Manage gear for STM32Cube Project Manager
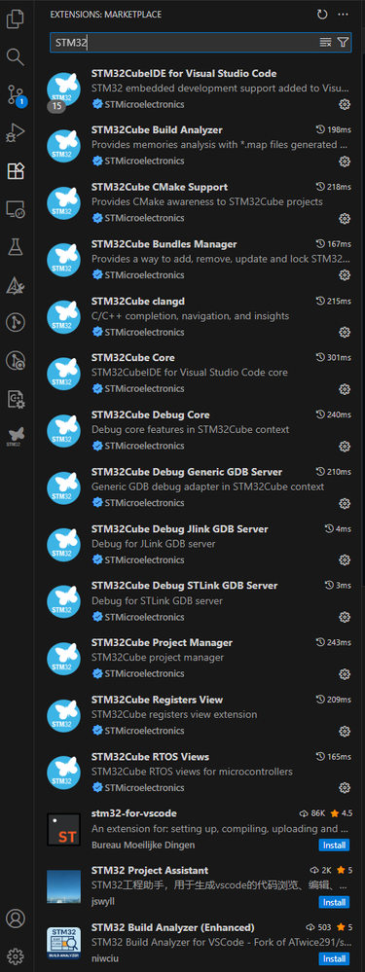 [346, 674]
